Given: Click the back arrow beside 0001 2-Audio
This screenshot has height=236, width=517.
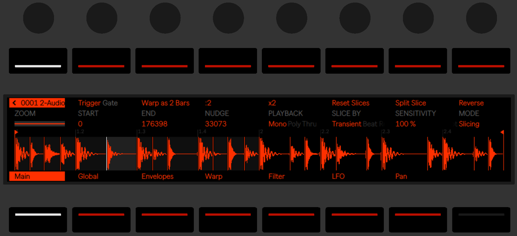Looking at the screenshot, I should coord(14,103).
